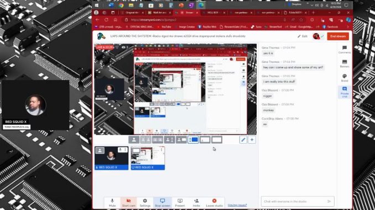This screenshot has width=375, height=210.
Task: Click the Edit broadcast title button
Action: (303, 36)
